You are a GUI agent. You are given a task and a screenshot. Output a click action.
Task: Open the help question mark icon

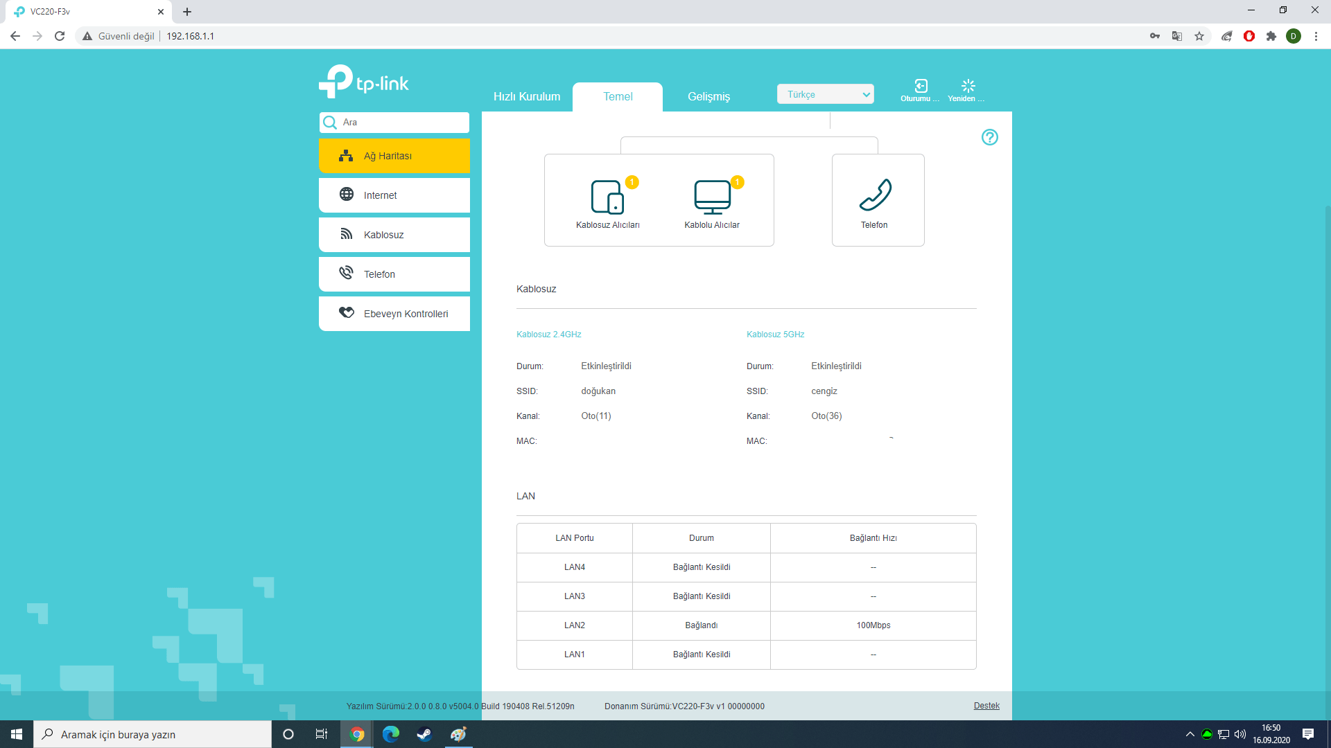tap(989, 137)
